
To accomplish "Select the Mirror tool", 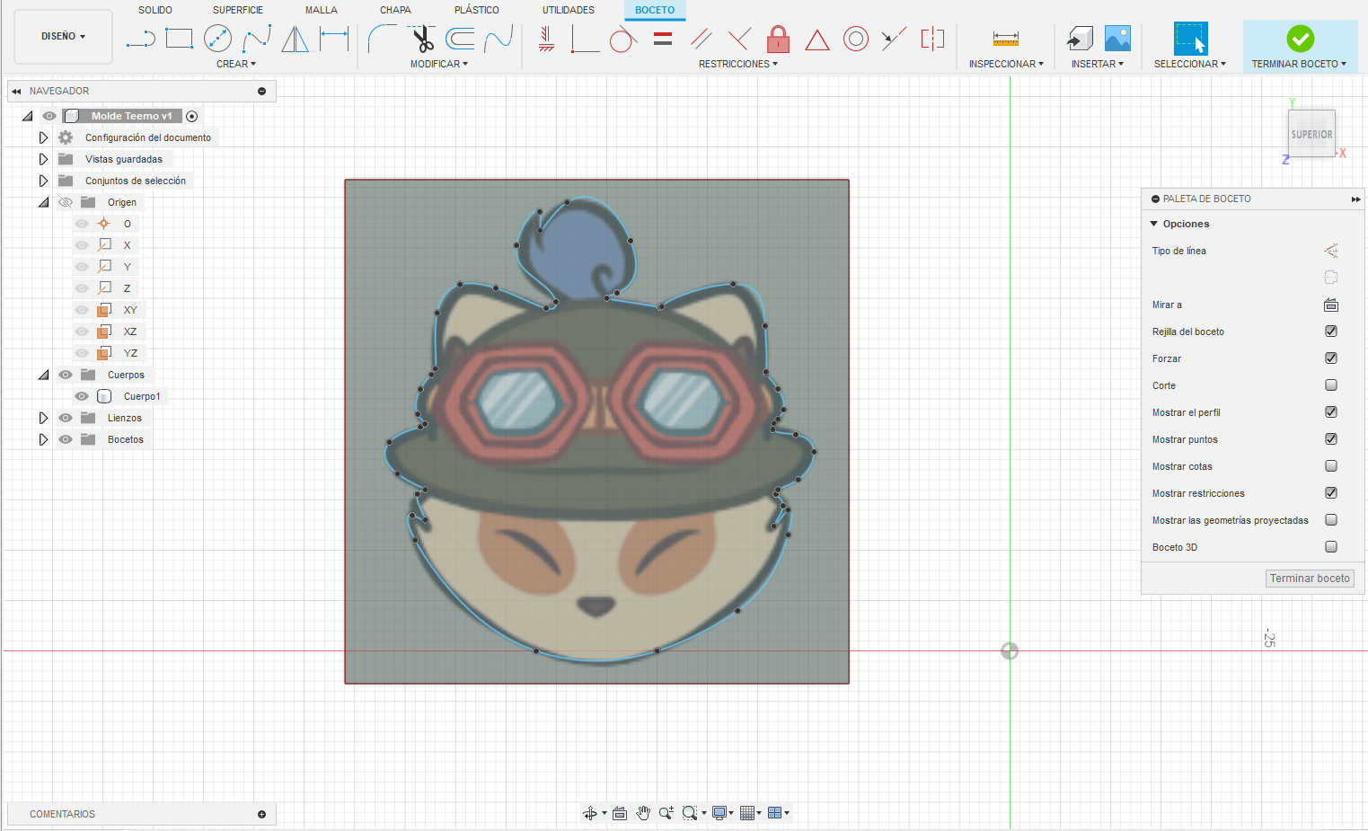I will click(296, 39).
